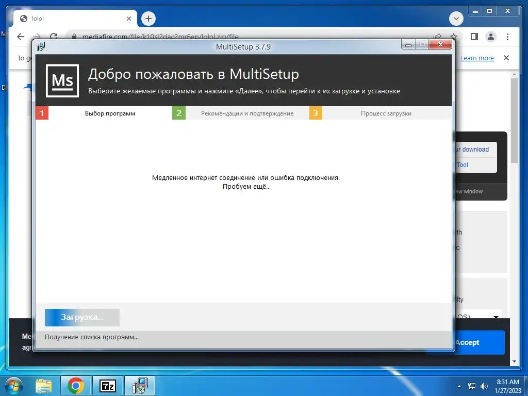
Task: Switch to Chrome on the taskbar
Action: point(75,386)
